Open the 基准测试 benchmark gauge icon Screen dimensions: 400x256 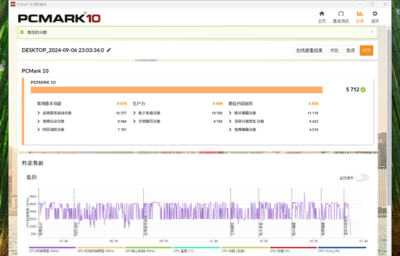pyautogui.click(x=341, y=14)
